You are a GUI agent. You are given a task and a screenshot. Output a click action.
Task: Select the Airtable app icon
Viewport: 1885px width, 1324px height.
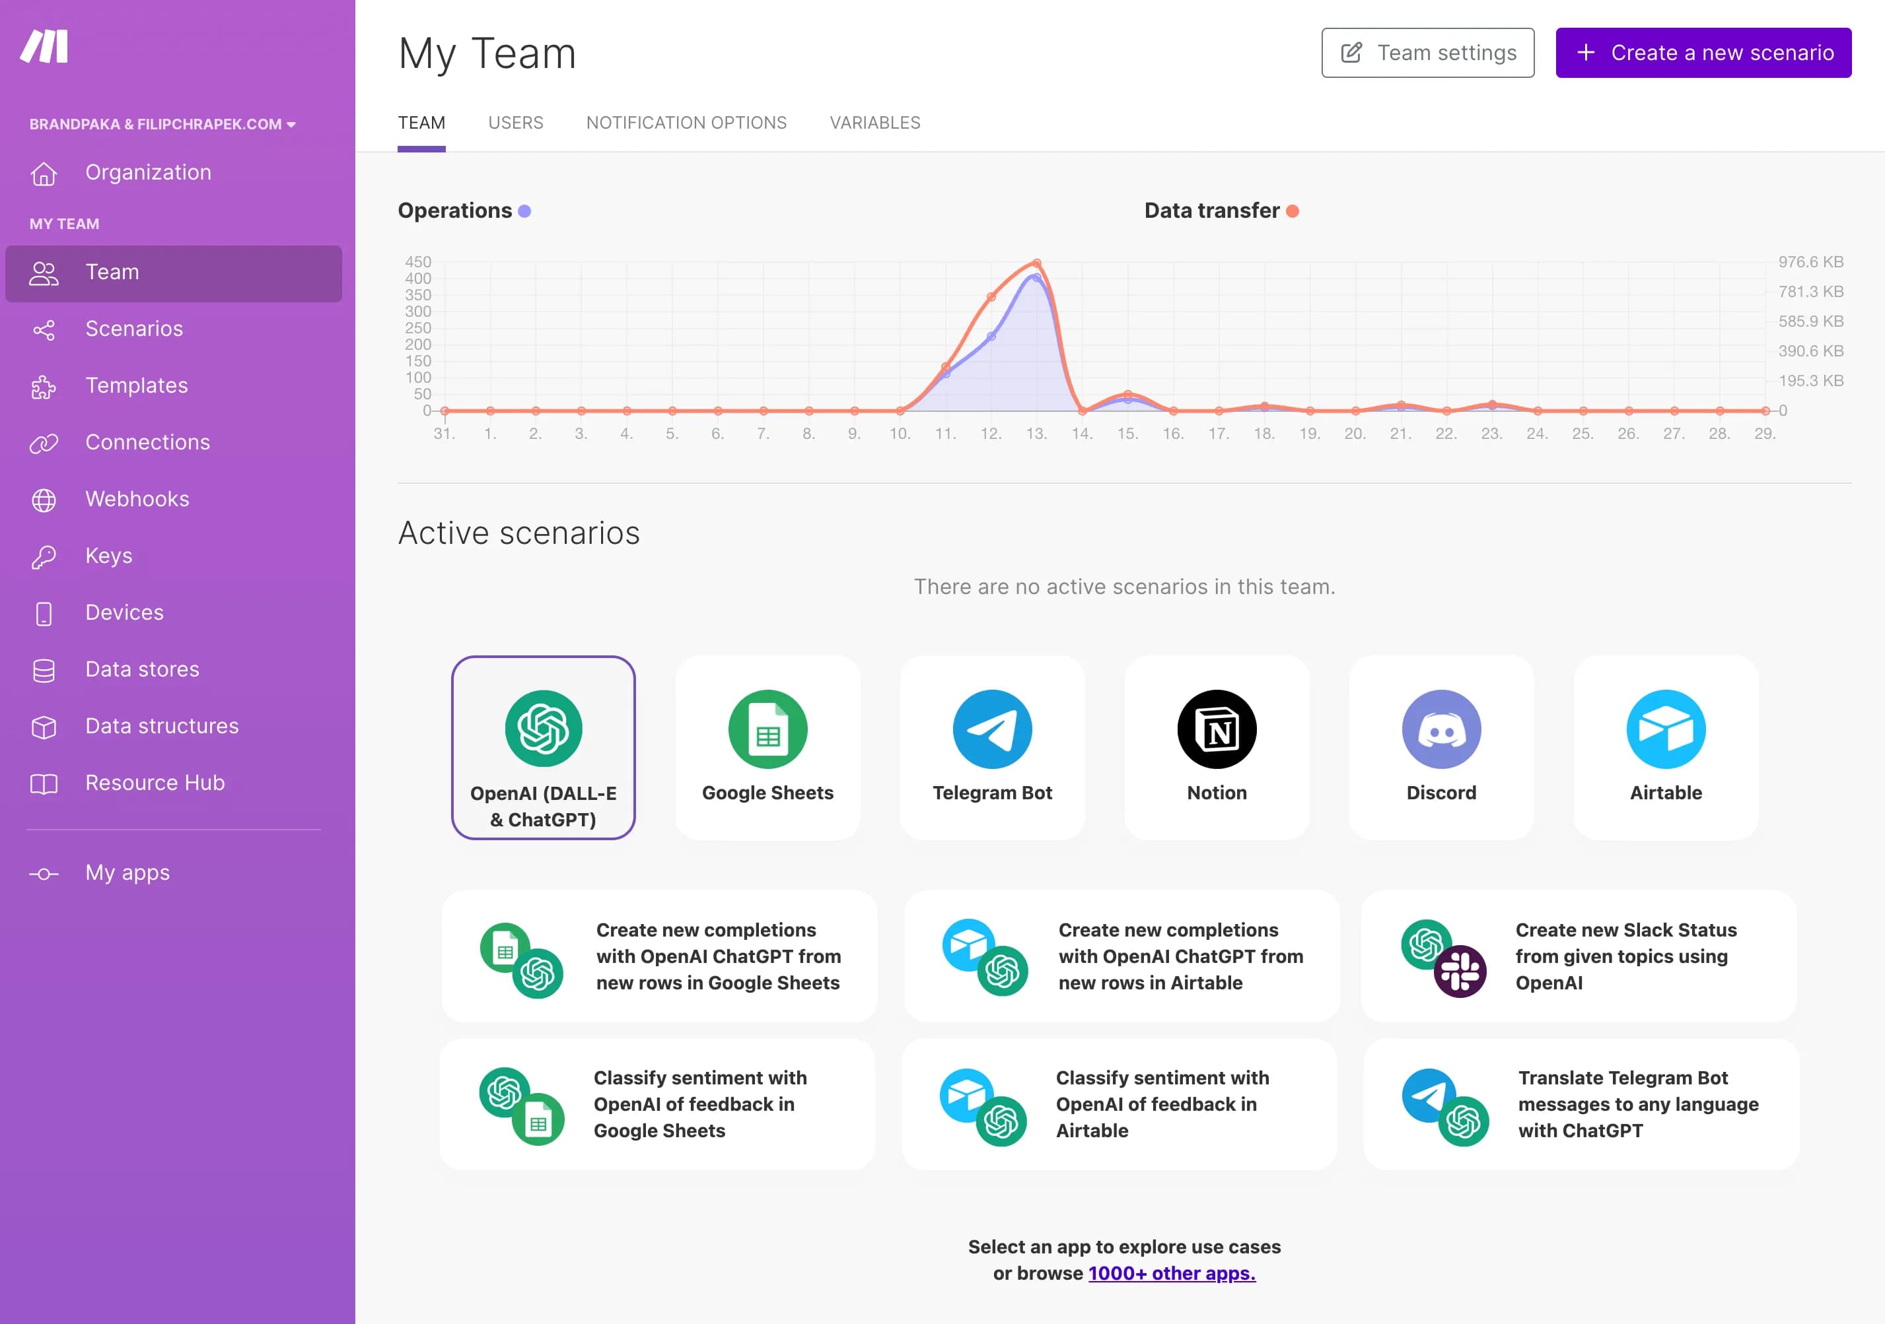click(x=1665, y=729)
